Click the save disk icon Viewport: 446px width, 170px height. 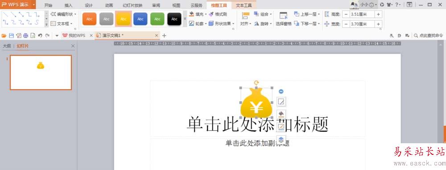pyautogui.click(x=12, y=36)
